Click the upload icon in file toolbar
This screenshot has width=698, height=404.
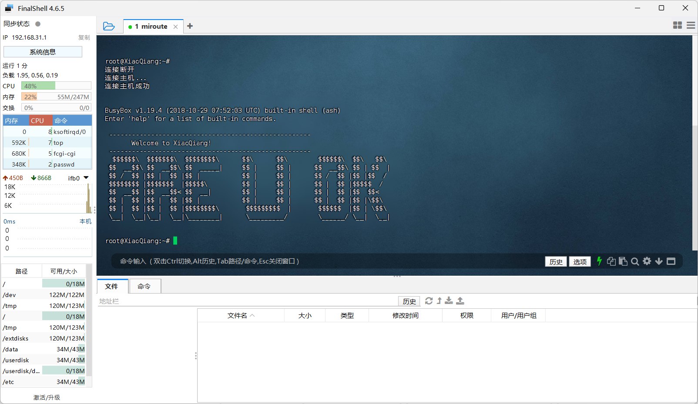click(x=460, y=301)
